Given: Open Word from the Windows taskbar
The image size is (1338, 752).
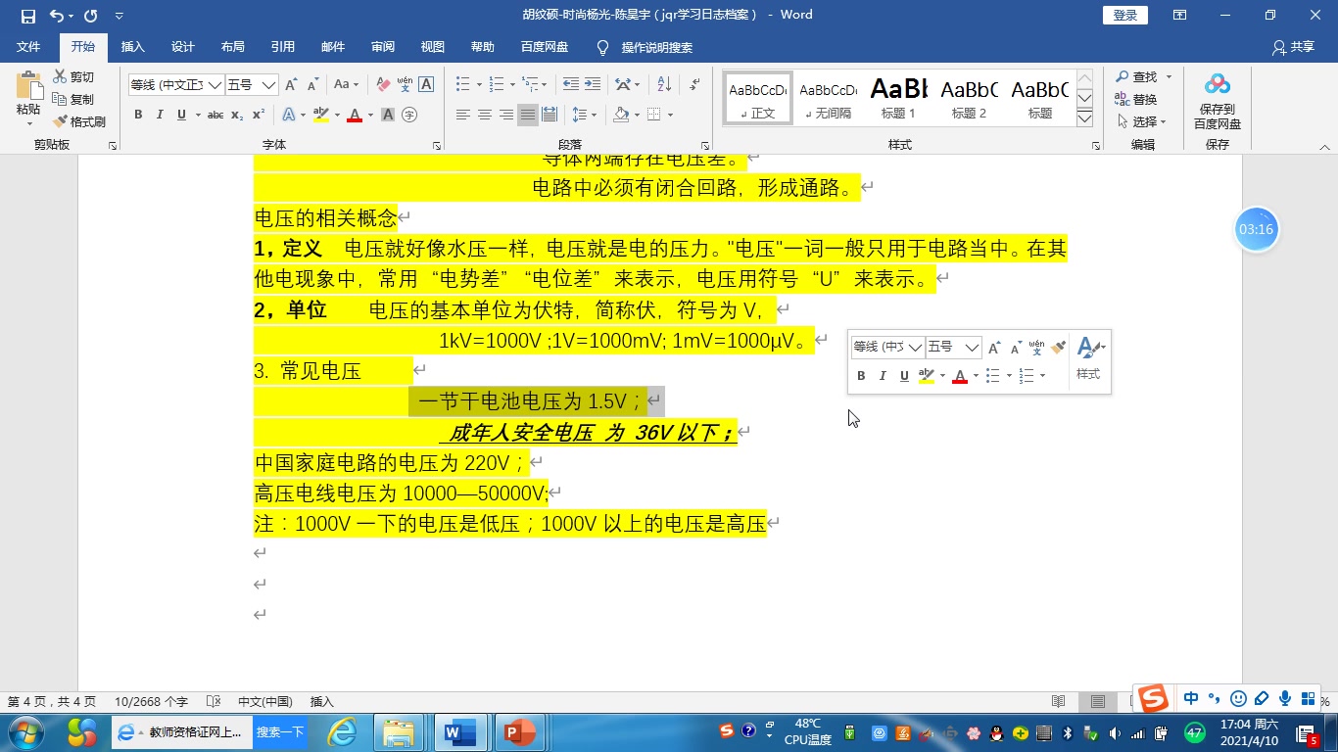Looking at the screenshot, I should click(x=458, y=732).
